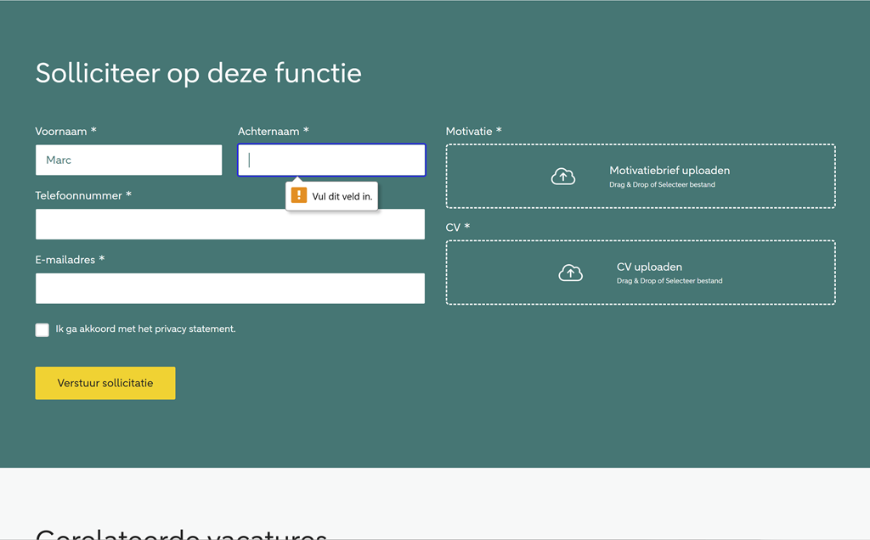
Task: Tick the privacy statement agreement checkbox
Action: (x=42, y=329)
